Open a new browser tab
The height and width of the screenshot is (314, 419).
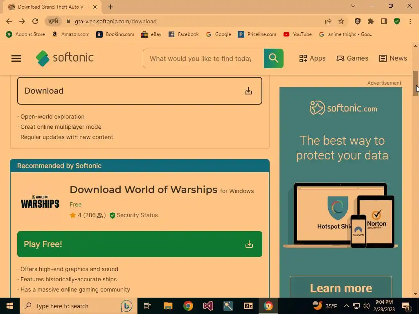[x=110, y=7]
